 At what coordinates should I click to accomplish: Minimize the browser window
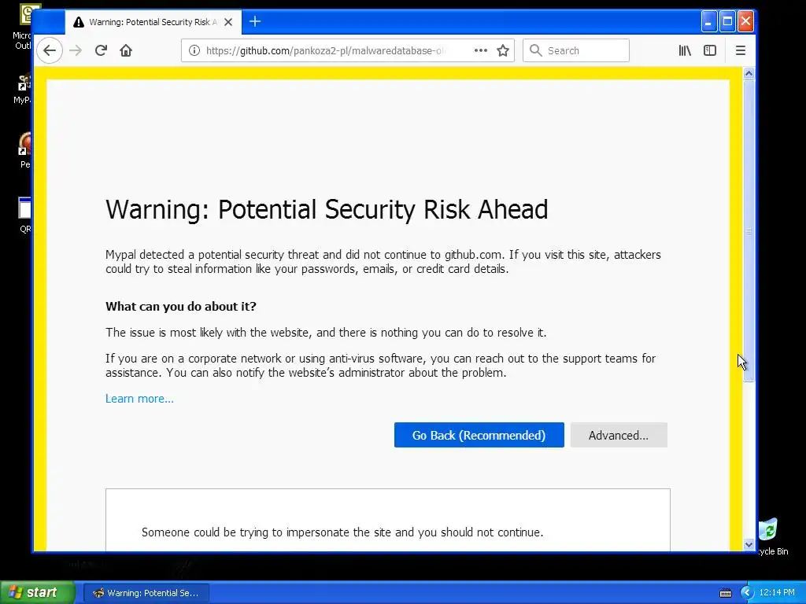709,21
